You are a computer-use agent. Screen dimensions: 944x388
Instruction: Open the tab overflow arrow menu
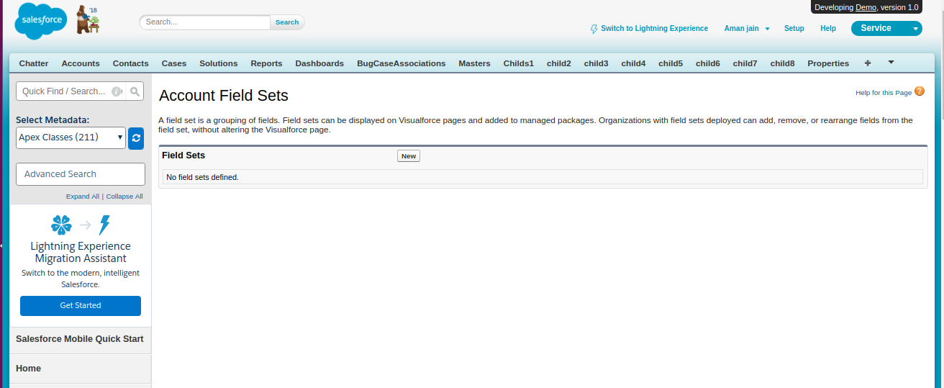[x=891, y=63]
